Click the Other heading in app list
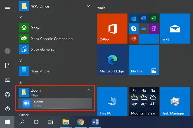The height and width of the screenshot is (128, 193). [x=24, y=115]
